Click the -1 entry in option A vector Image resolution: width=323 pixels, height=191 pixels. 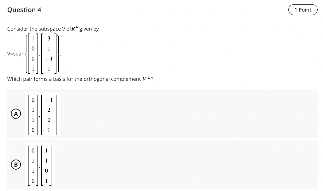pyautogui.click(x=49, y=99)
